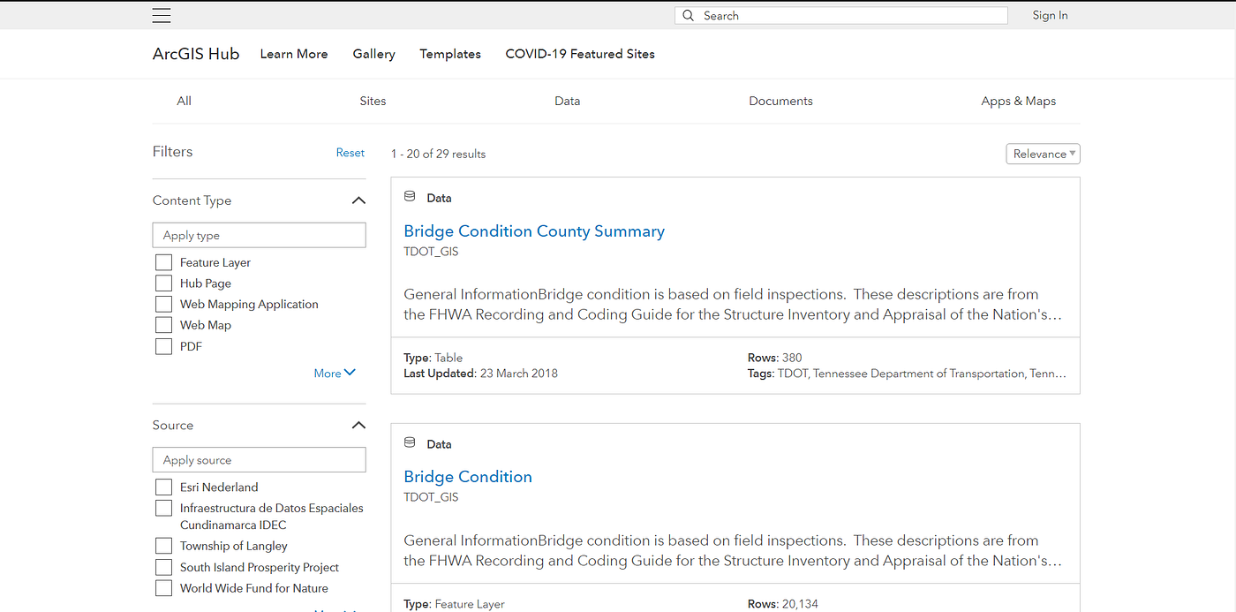1236x612 pixels.
Task: Tick Infraestructura de Datos Espaciales Cundinamarca IDEC
Action: coord(163,508)
